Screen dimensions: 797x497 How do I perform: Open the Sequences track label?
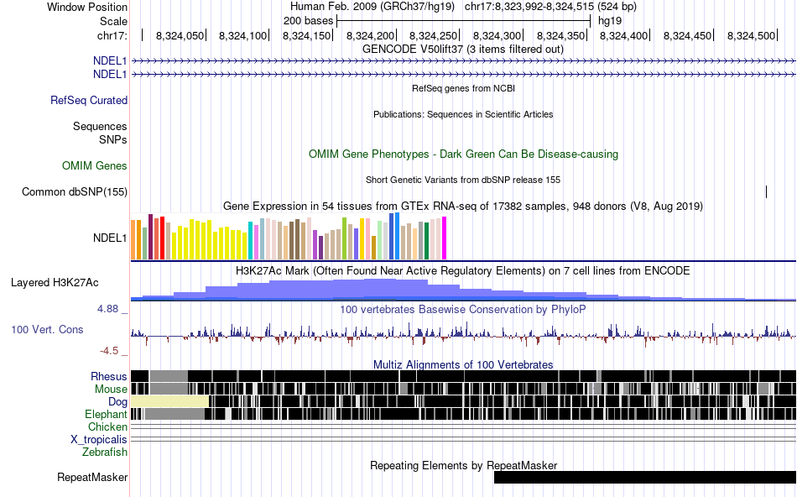click(x=100, y=126)
